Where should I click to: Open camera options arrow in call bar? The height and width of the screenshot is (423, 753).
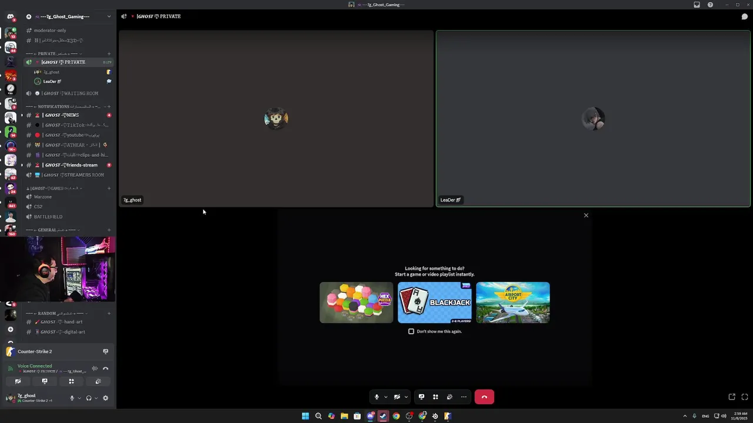coord(406,397)
